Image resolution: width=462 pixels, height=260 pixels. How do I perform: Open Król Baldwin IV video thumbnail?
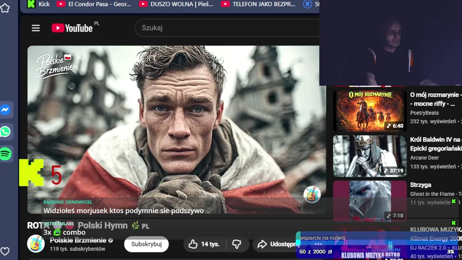370,156
